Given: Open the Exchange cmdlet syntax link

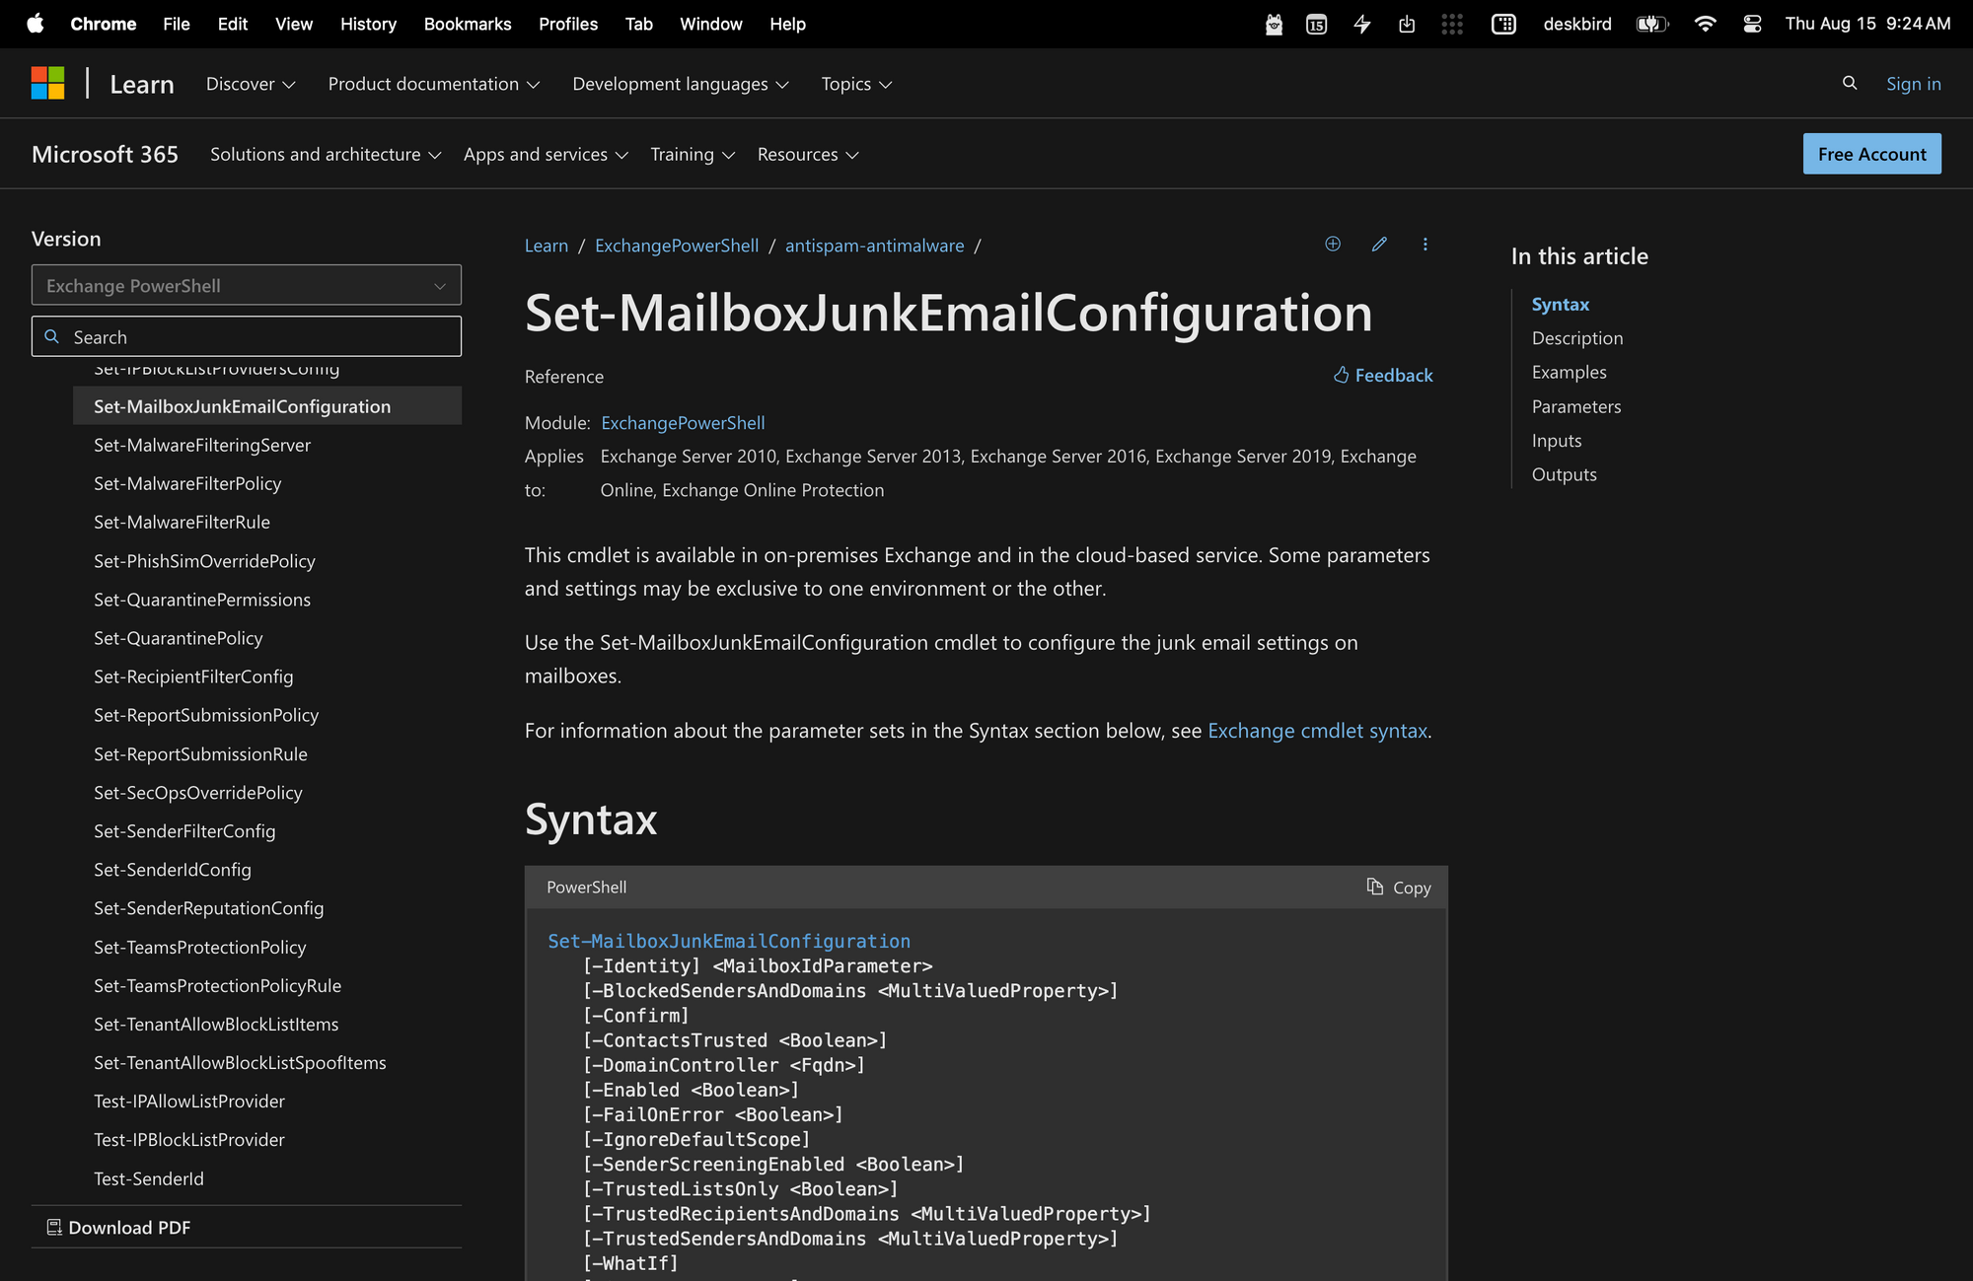Looking at the screenshot, I should [x=1317, y=731].
